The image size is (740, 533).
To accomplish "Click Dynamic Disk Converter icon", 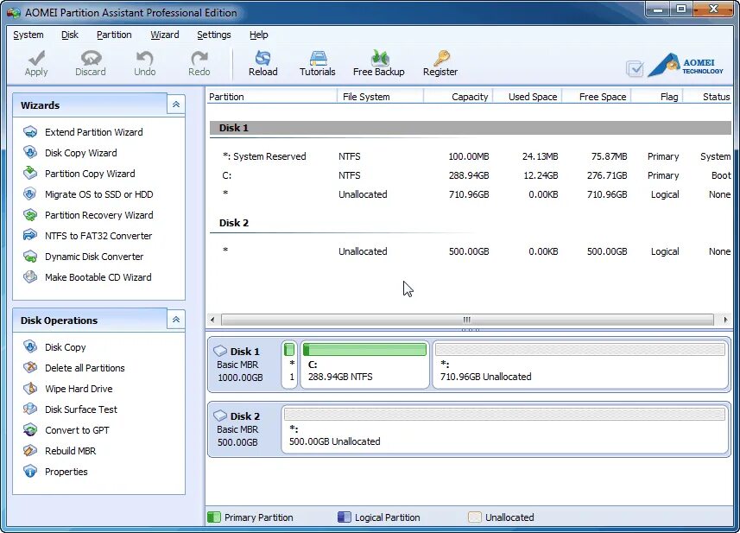I will click(30, 257).
